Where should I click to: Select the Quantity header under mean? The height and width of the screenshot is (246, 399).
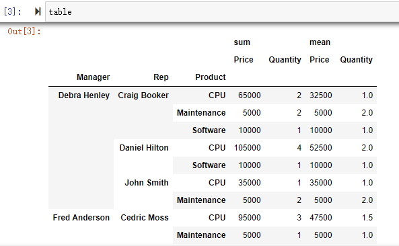356,59
